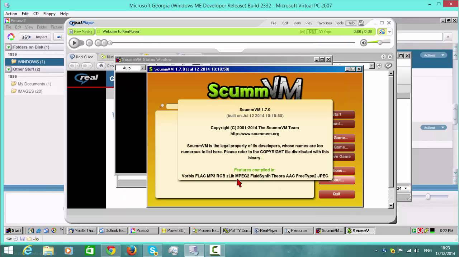Select the Now Playing button in RealPlayer

point(81,31)
